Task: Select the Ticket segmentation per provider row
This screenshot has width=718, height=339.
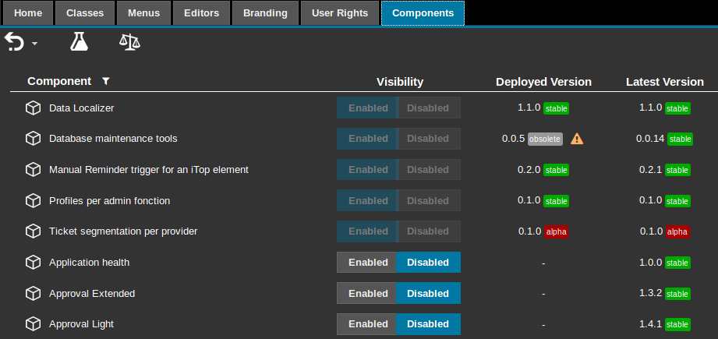Action: coord(123,231)
